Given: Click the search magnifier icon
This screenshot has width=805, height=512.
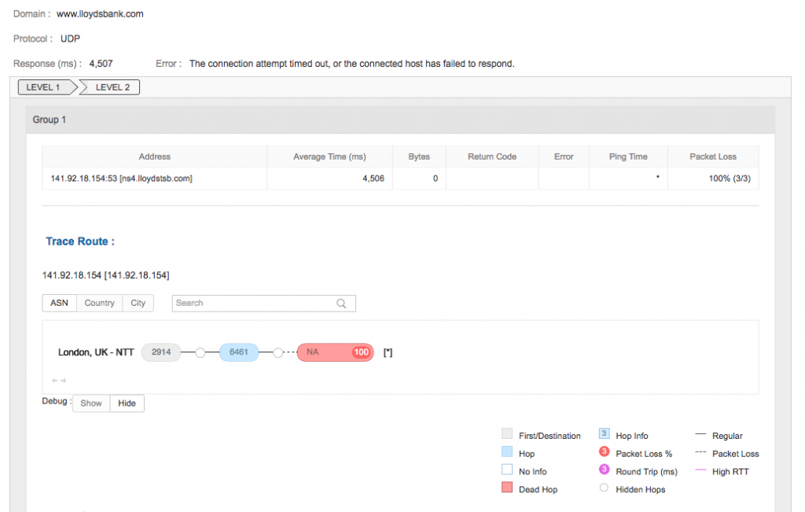Looking at the screenshot, I should click(x=341, y=304).
